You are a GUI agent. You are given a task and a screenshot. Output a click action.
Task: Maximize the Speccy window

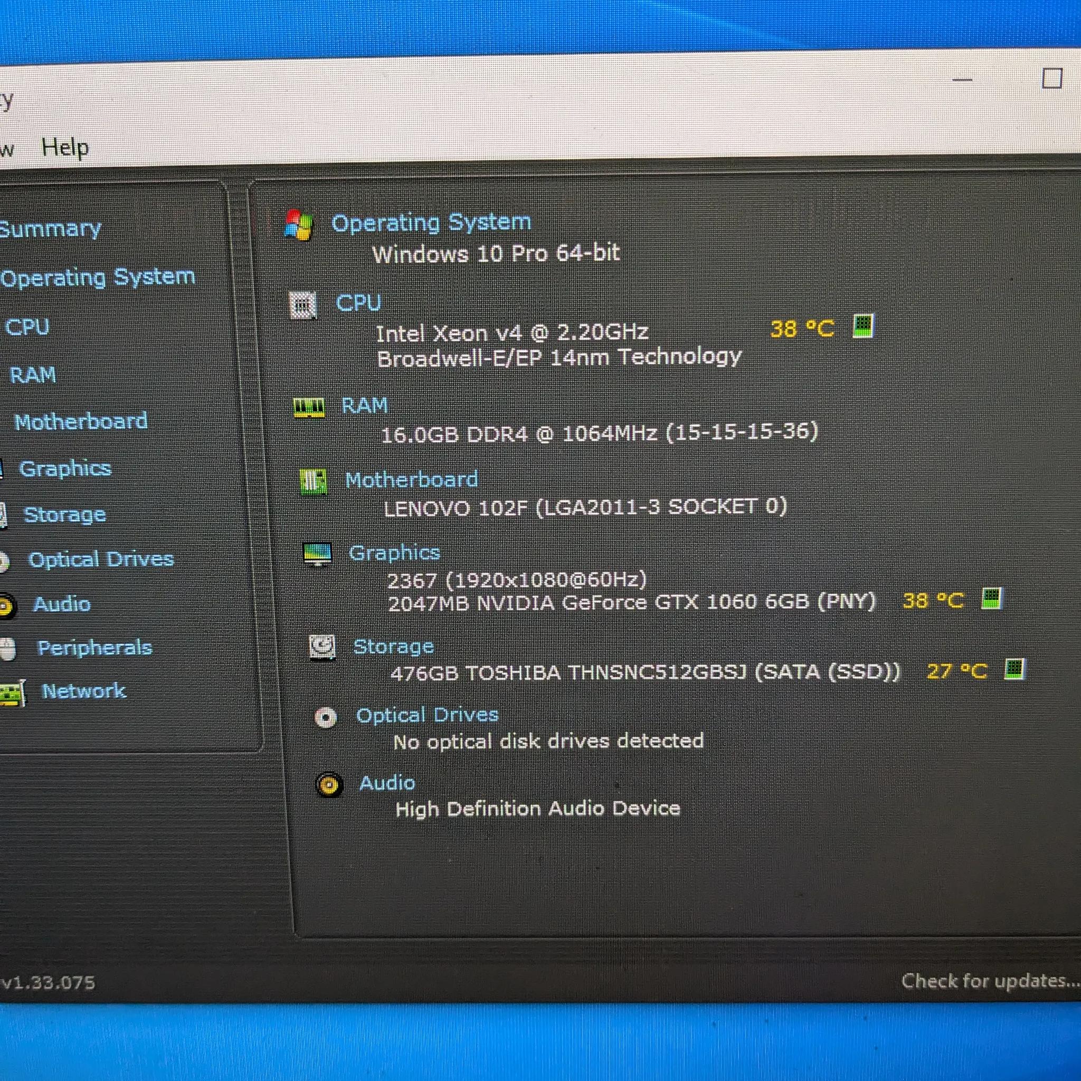coord(1052,78)
